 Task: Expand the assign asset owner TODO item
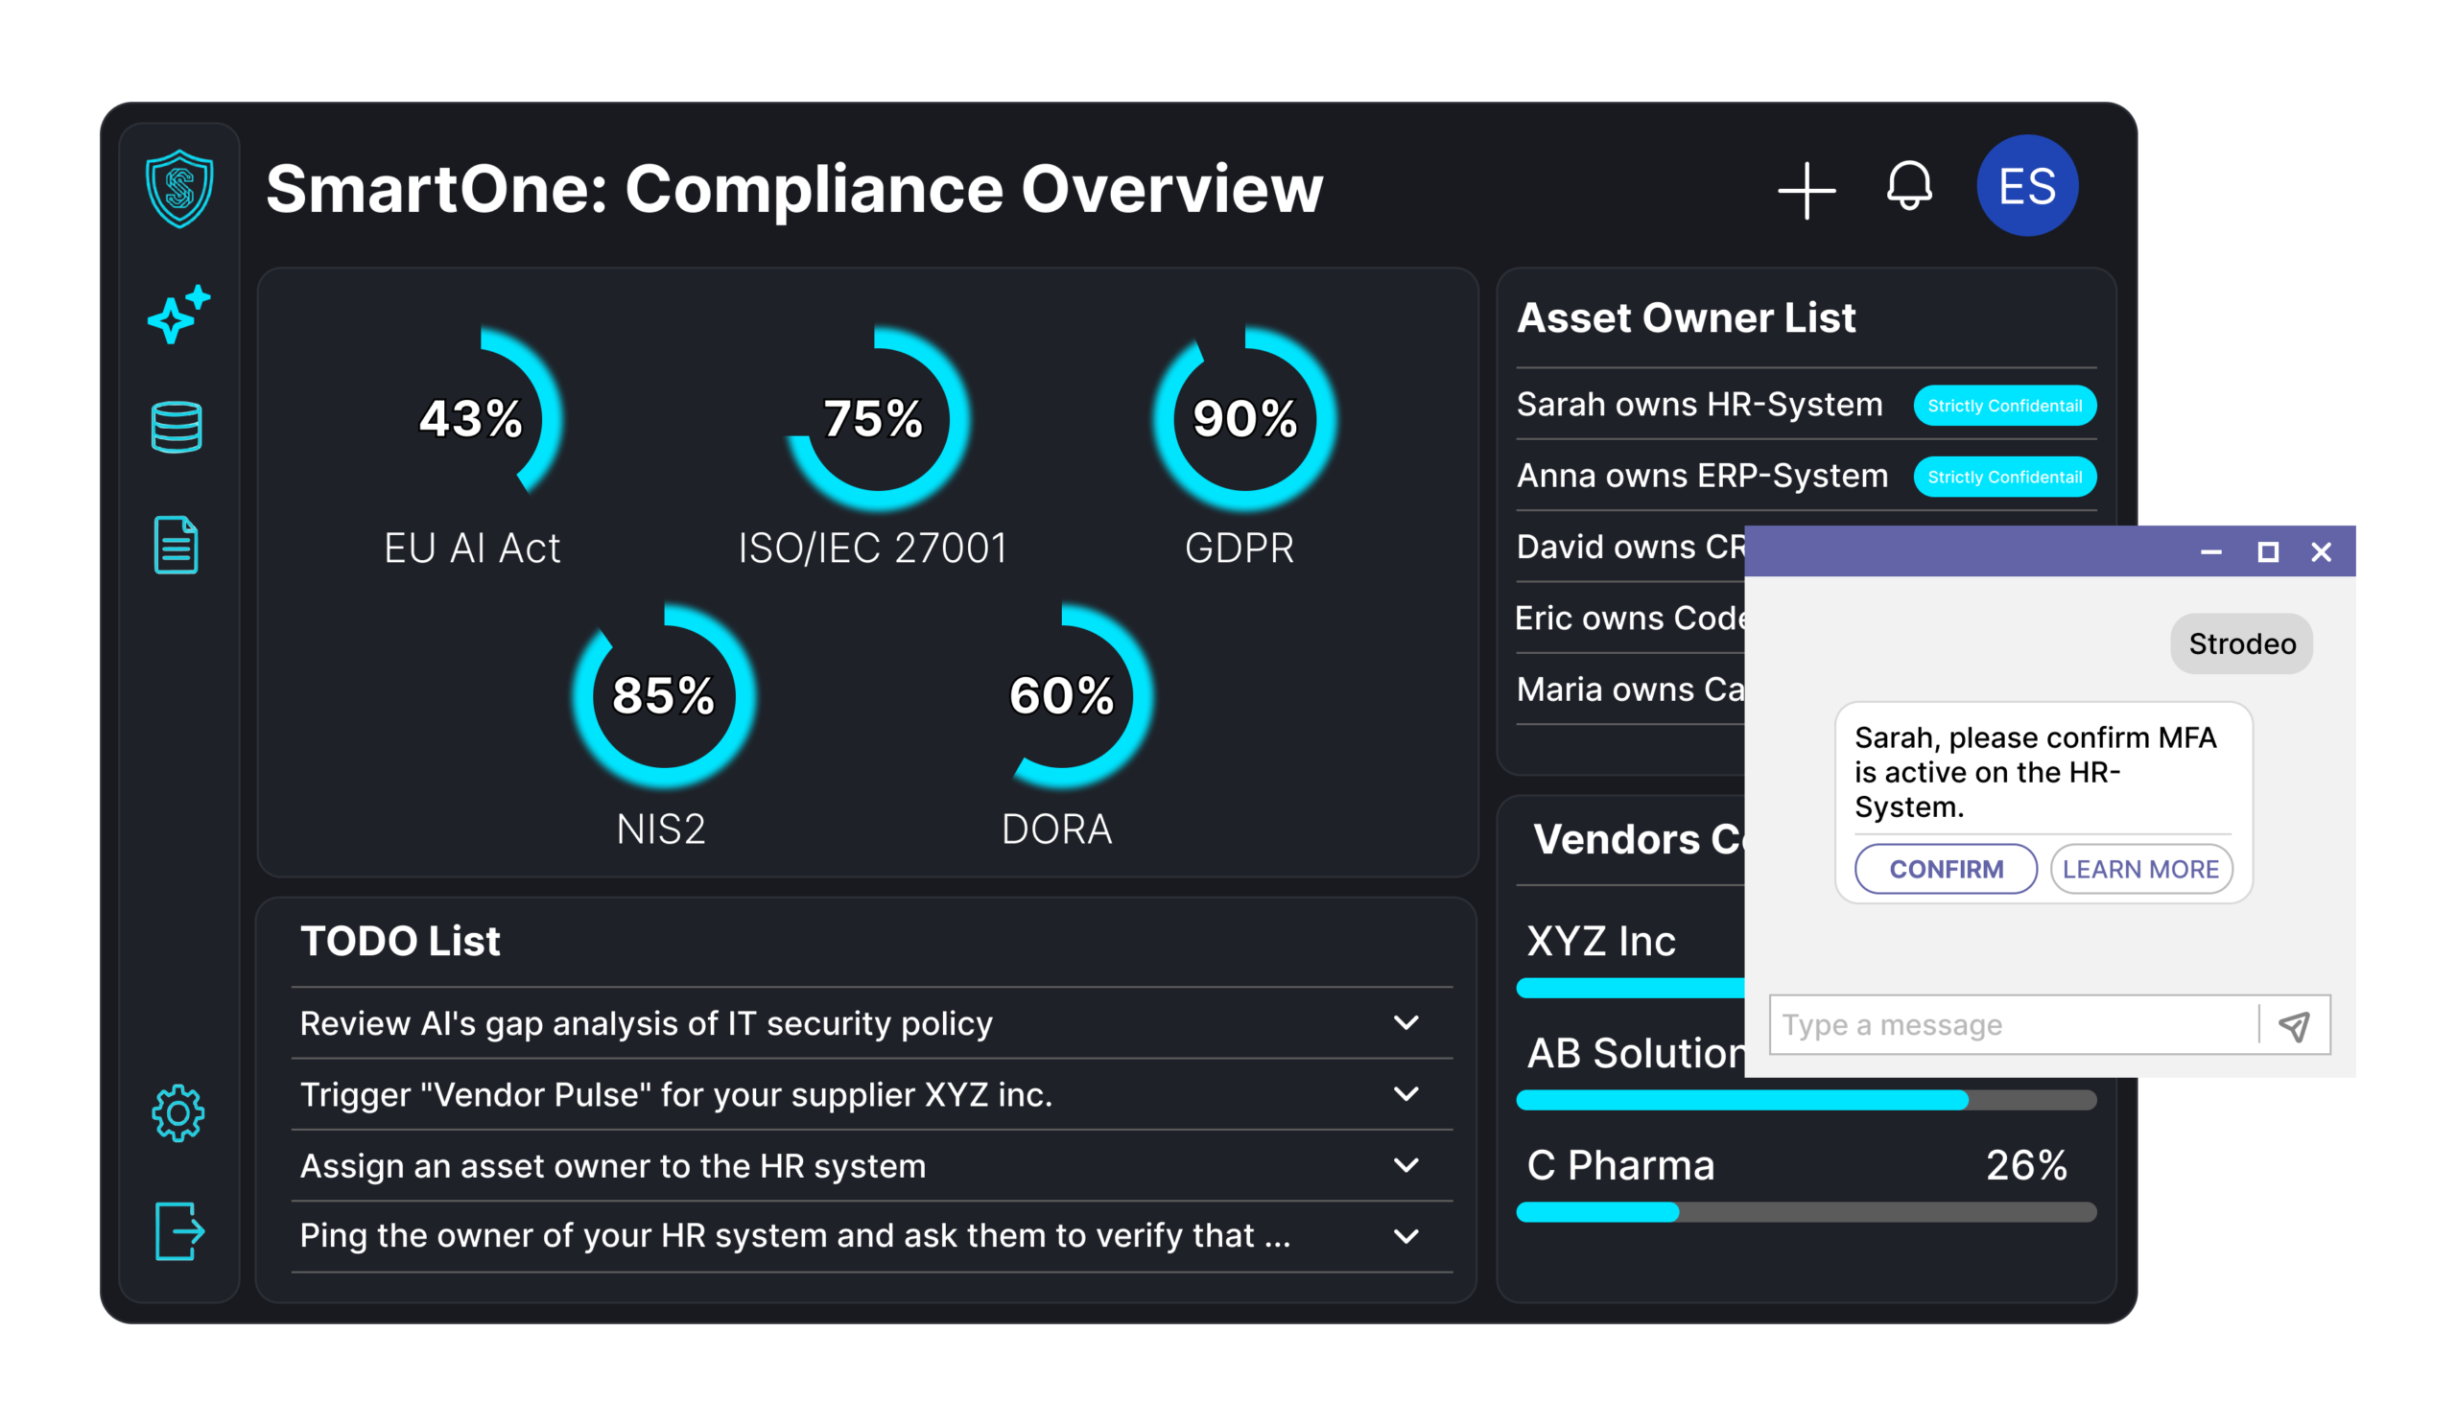(1405, 1165)
